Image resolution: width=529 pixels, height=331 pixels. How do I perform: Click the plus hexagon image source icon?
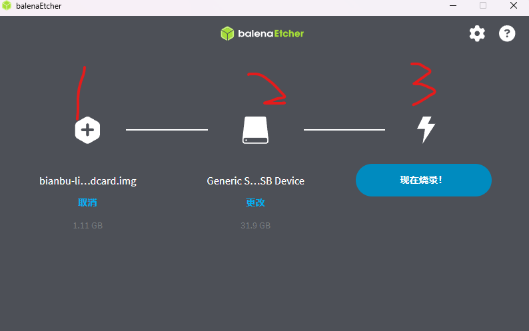87,131
